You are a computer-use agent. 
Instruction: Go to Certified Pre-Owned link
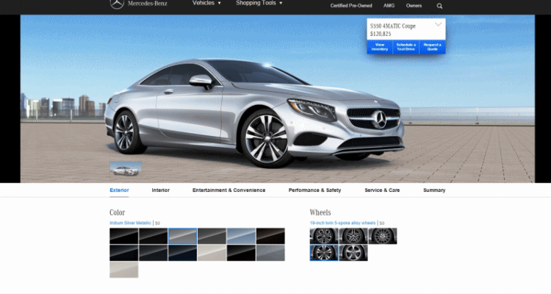[x=351, y=6]
